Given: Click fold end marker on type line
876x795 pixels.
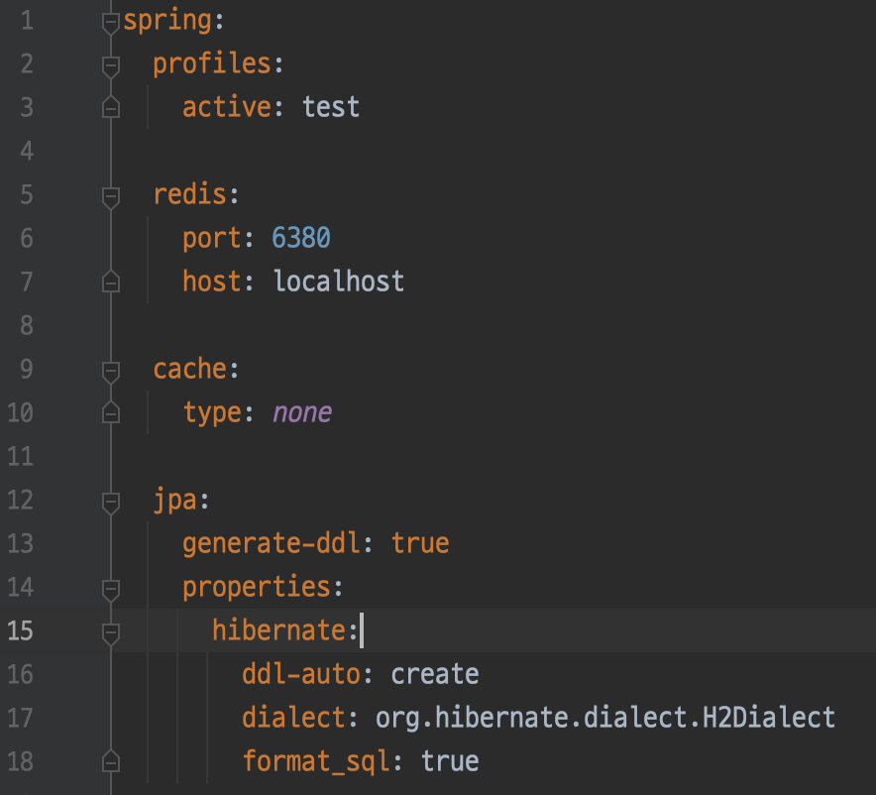Looking at the screenshot, I should [x=111, y=411].
